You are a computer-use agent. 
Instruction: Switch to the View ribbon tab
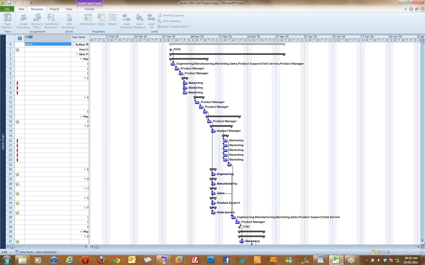pos(69,9)
